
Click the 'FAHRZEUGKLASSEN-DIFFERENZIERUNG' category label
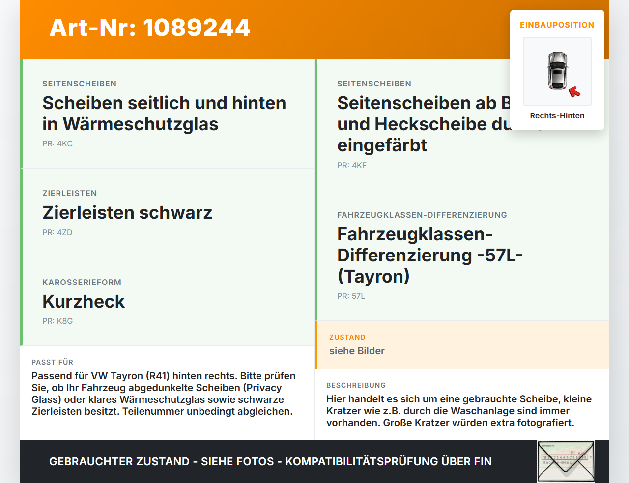click(x=422, y=215)
